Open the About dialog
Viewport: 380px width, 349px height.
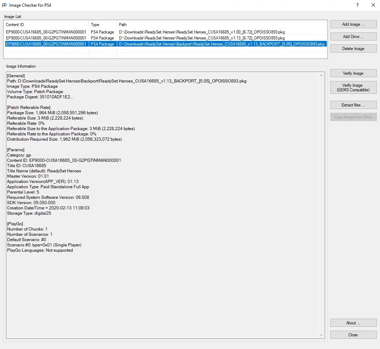tap(353, 323)
